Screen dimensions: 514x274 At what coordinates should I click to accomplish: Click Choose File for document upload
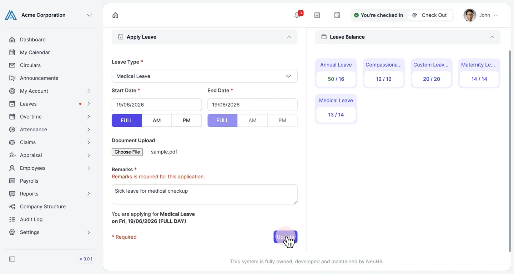coord(127,152)
